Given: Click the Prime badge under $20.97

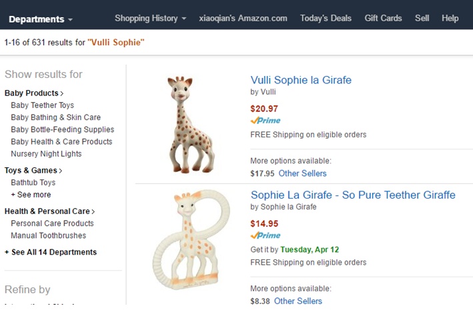Looking at the screenshot, I should [266, 121].
